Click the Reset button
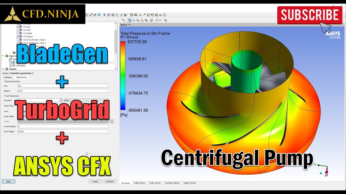Viewport: 346px width, 194px height. [95, 181]
